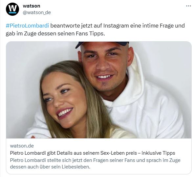This screenshot has width=193, height=177.
Task: Click the @watson_de handle
Action: (x=37, y=12)
